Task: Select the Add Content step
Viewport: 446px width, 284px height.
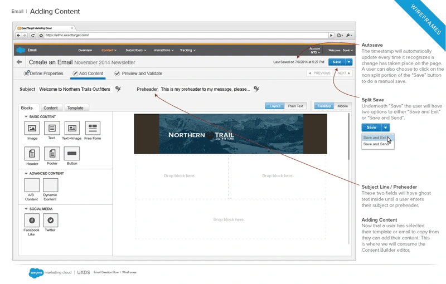Action: [x=88, y=74]
